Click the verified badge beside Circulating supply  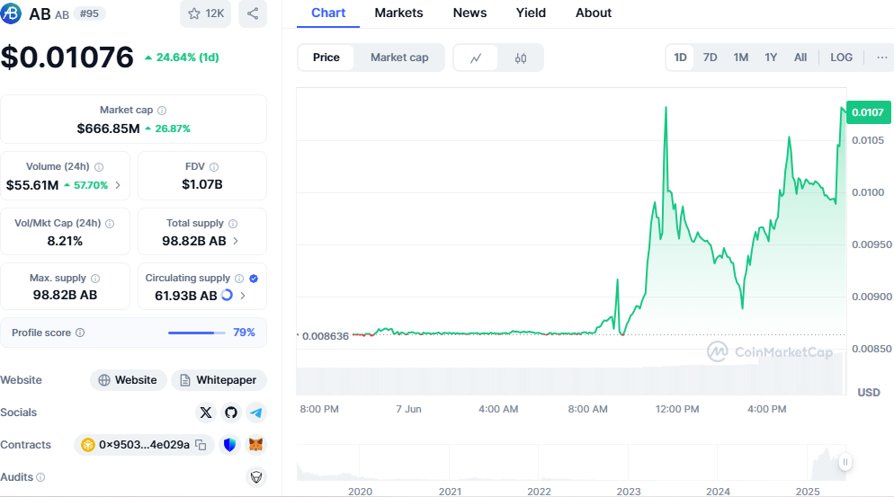(x=254, y=278)
